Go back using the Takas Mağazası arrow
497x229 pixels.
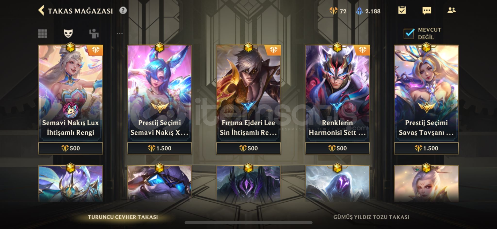point(41,11)
